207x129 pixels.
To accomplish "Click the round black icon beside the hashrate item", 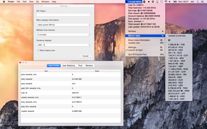I will pyautogui.click(x=144, y=2).
